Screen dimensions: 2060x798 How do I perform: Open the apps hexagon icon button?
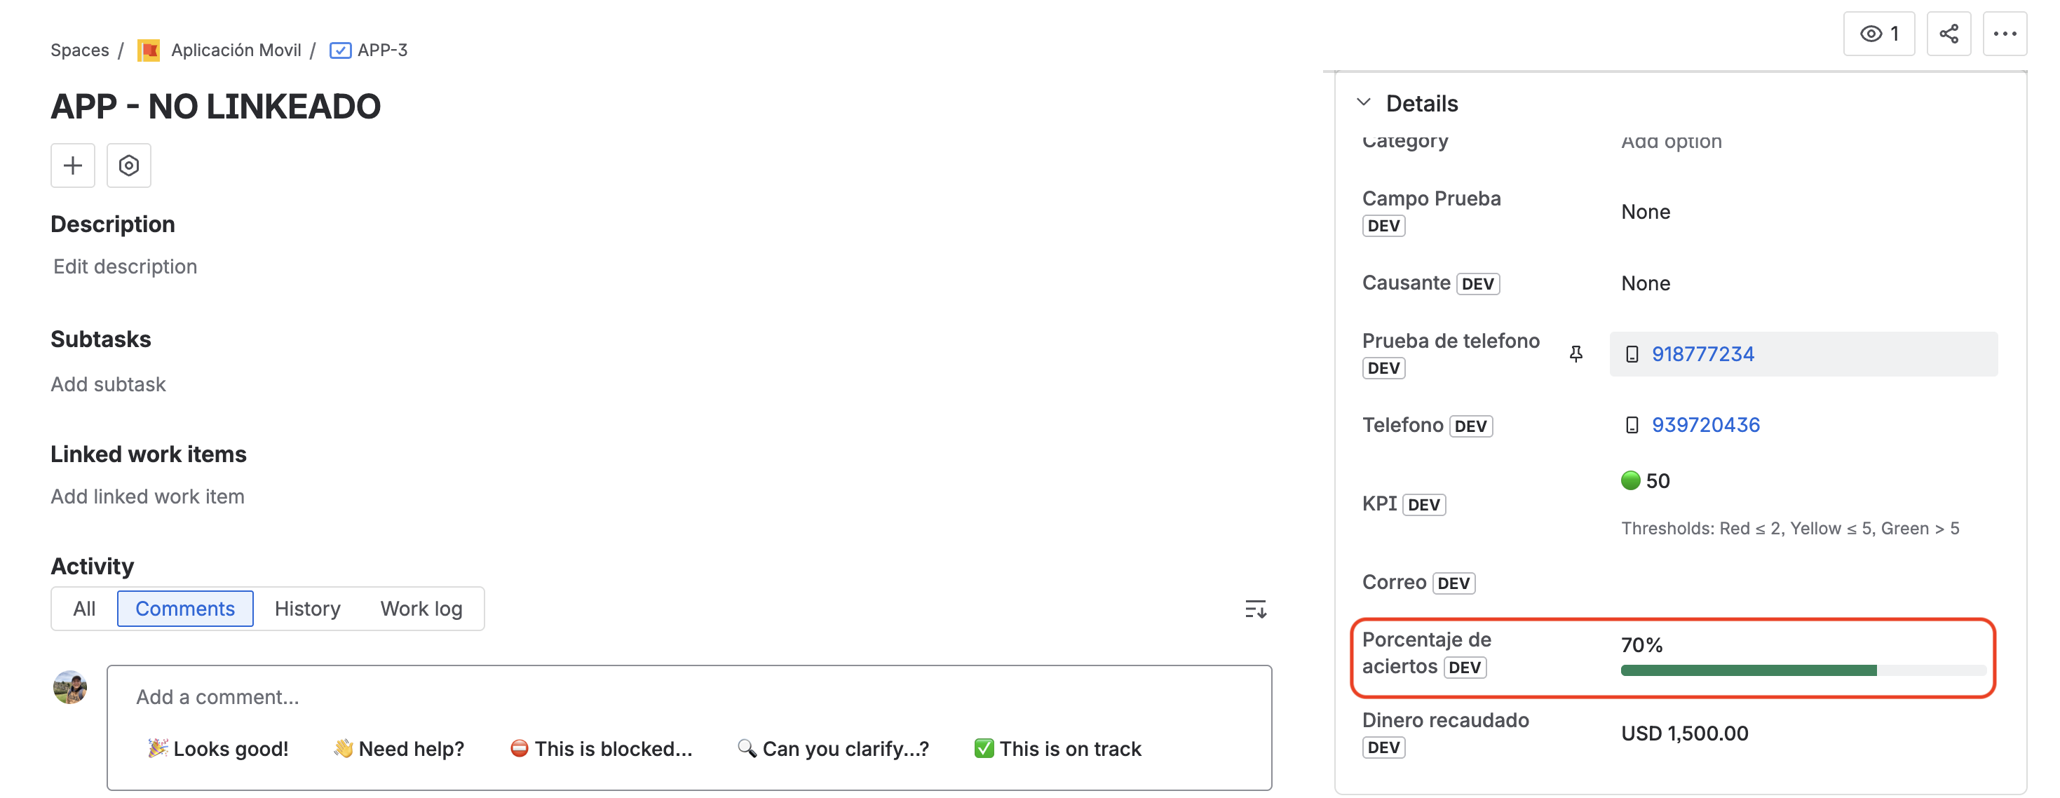click(129, 165)
